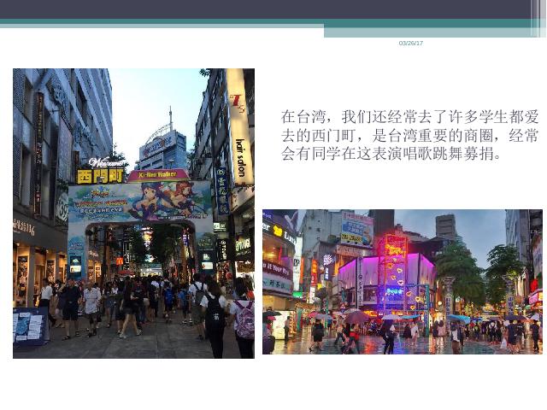
Task: Click the Chinese paragraph text block
Action: [x=409, y=136]
